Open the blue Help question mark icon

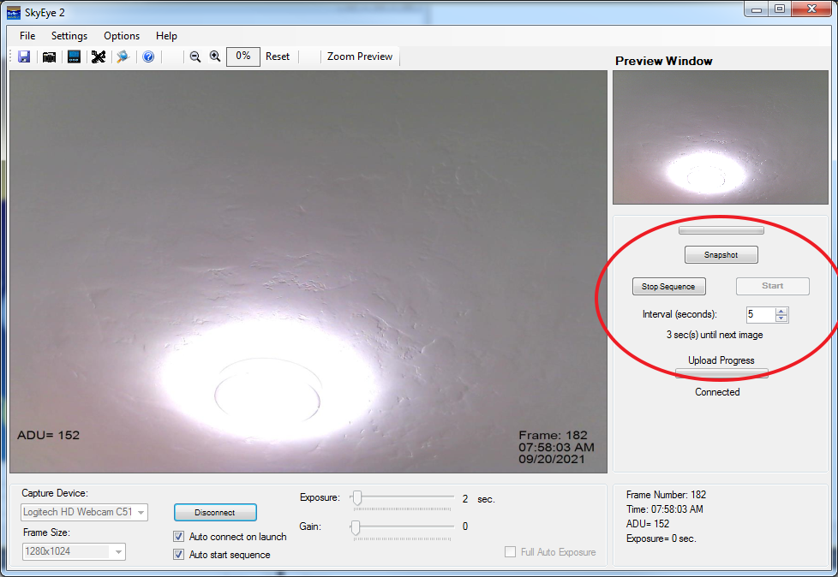(148, 57)
